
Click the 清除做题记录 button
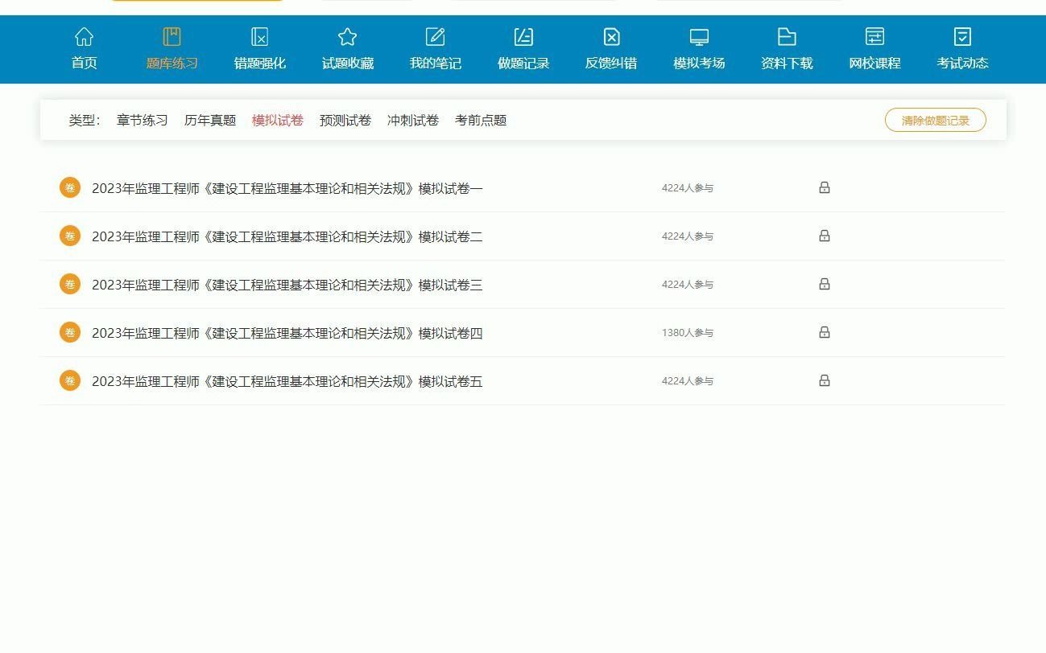click(x=936, y=120)
